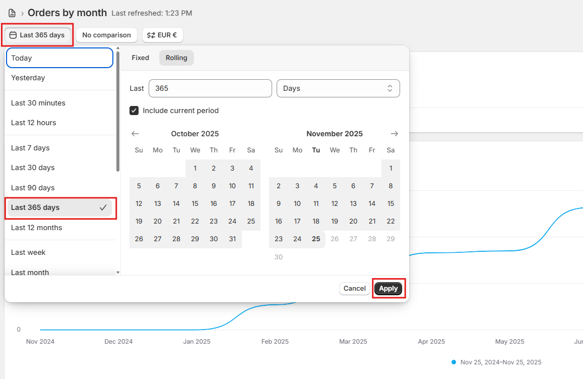This screenshot has height=379, width=583.
Task: Pick November 9 in the calendar
Action: [279, 204]
